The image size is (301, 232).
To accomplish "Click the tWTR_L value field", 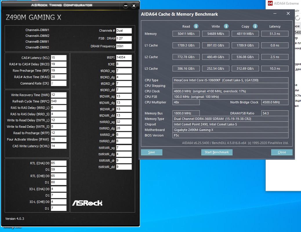I will coord(59,120).
